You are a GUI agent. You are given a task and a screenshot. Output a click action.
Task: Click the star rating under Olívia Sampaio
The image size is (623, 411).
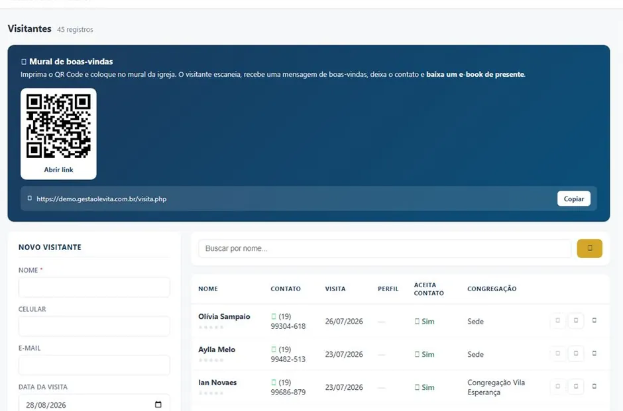point(211,328)
